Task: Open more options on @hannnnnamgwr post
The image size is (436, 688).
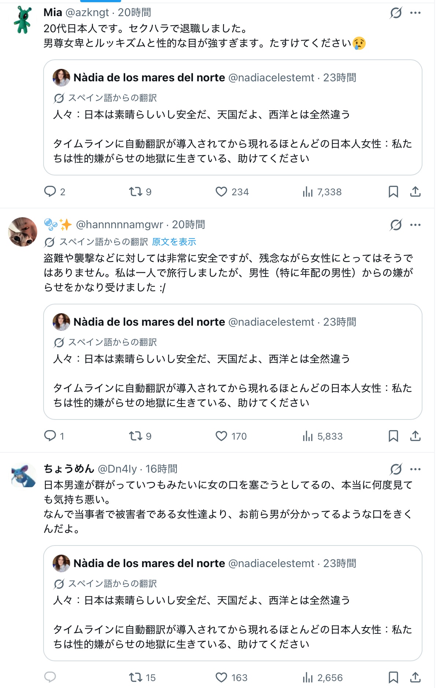Action: [x=415, y=225]
